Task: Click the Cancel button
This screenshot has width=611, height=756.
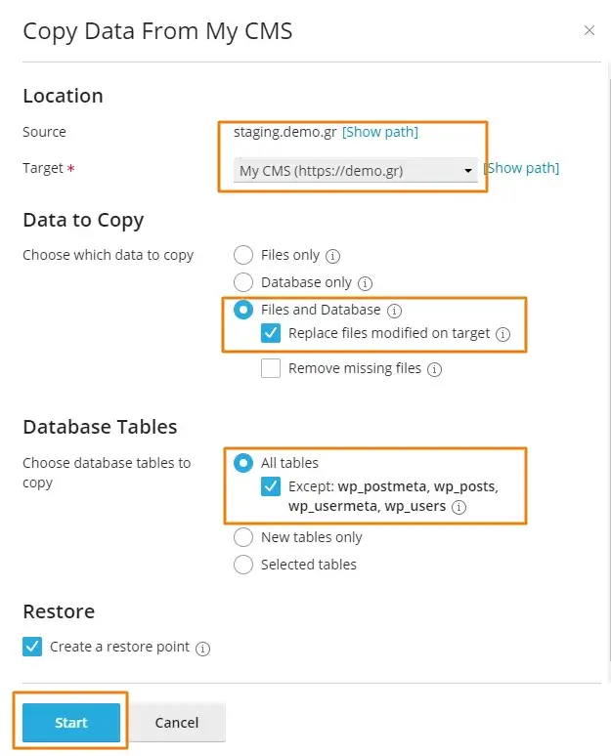Action: (x=177, y=722)
